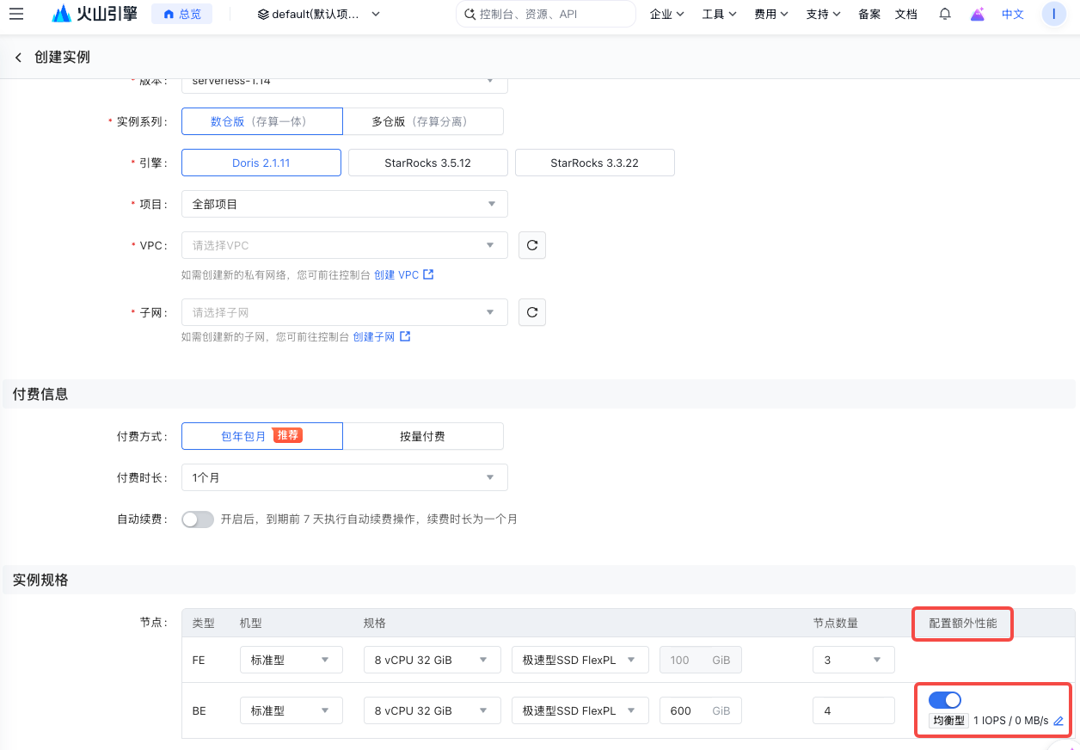Viewport: 1080px width, 750px height.
Task: Open the hamburger navigation menu
Action: pos(16,14)
